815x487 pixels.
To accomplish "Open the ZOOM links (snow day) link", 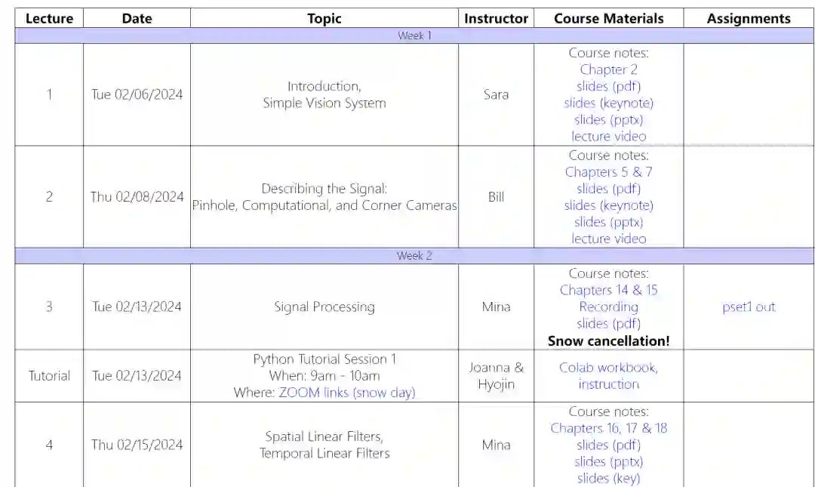I will 346,392.
